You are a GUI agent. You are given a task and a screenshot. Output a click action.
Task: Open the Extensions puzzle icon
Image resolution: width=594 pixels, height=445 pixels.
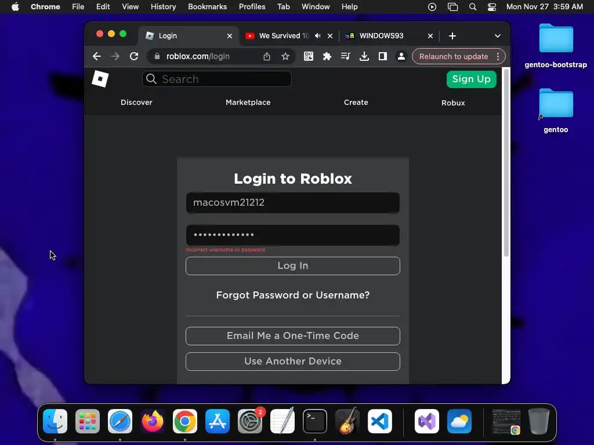click(x=327, y=56)
